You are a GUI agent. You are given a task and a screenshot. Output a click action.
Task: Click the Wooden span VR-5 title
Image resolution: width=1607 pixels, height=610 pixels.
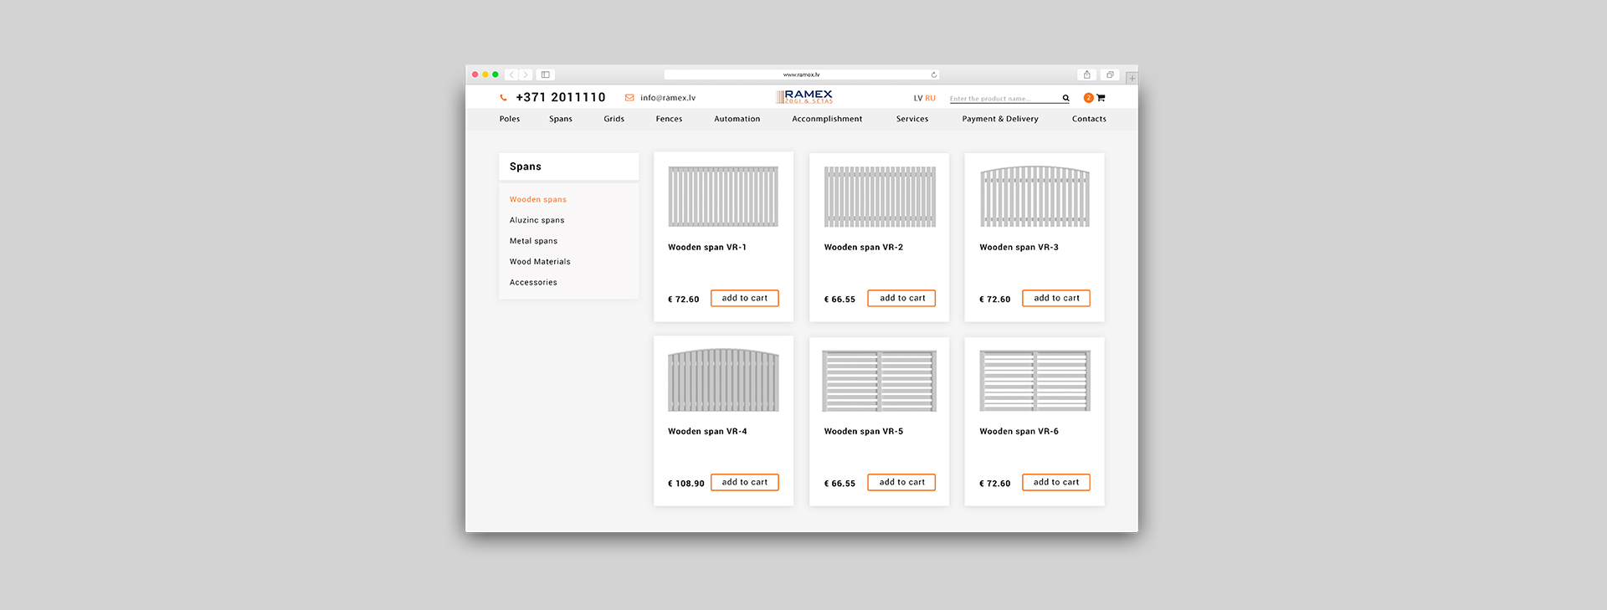coord(864,432)
